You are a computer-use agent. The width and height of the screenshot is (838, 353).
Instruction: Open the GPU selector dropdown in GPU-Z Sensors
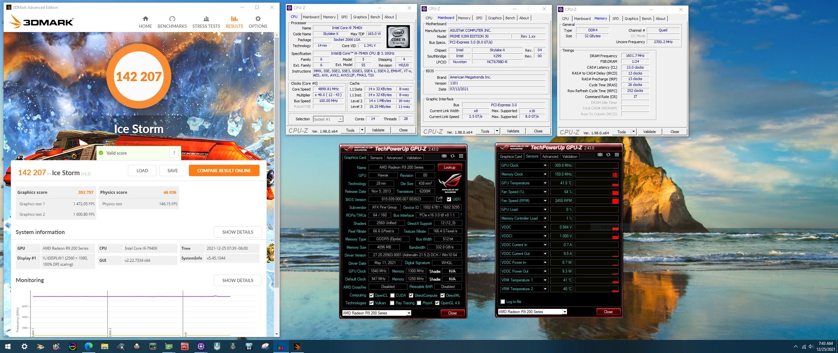[x=565, y=312]
